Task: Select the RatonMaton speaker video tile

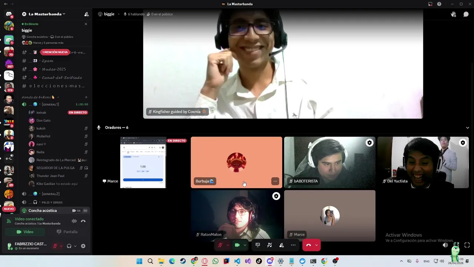Action: point(236,216)
